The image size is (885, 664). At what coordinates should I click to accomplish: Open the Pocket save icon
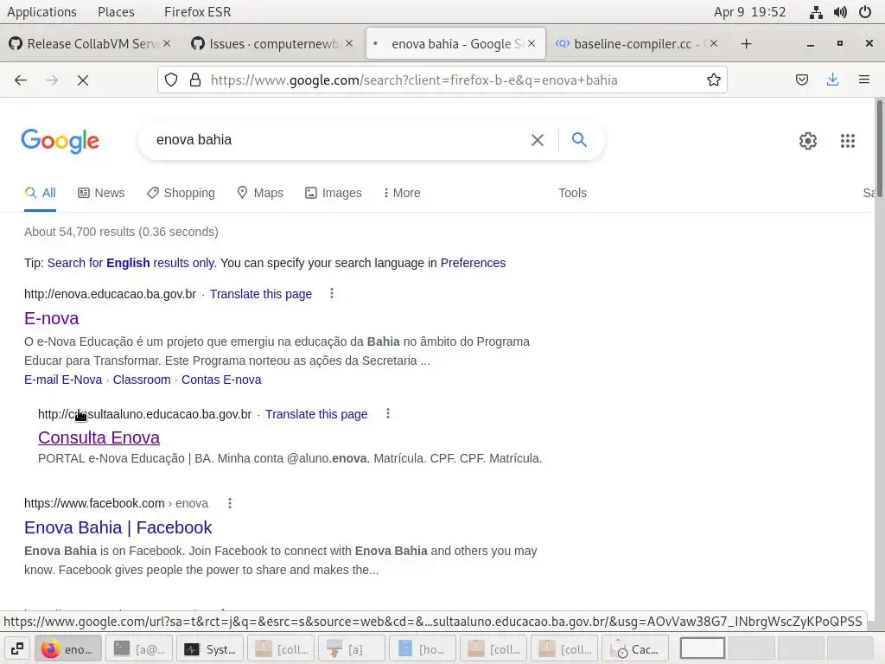pyautogui.click(x=801, y=80)
